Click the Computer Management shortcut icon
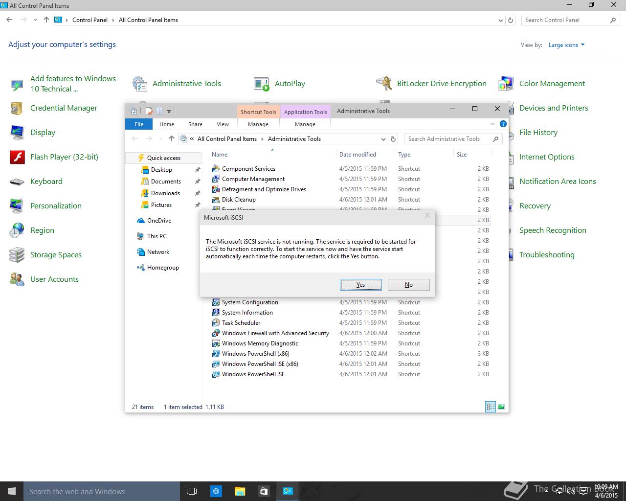This screenshot has width=626, height=501. click(x=216, y=179)
